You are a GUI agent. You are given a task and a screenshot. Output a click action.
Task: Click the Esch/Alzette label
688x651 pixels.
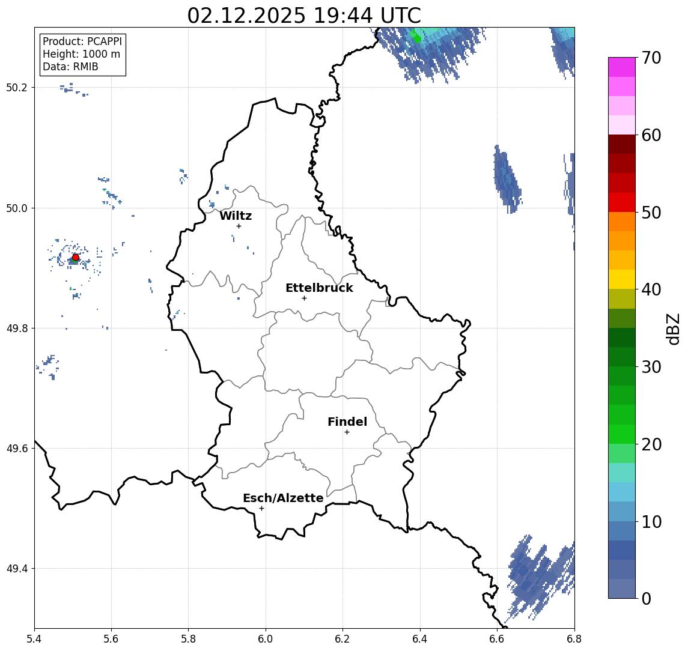283,498
